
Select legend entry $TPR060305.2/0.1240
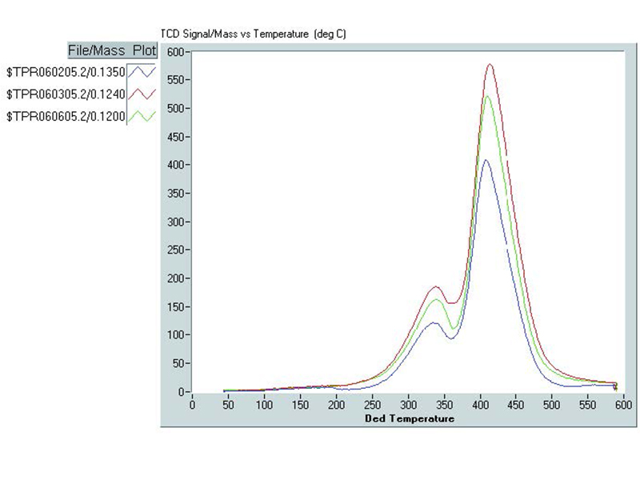click(x=65, y=94)
